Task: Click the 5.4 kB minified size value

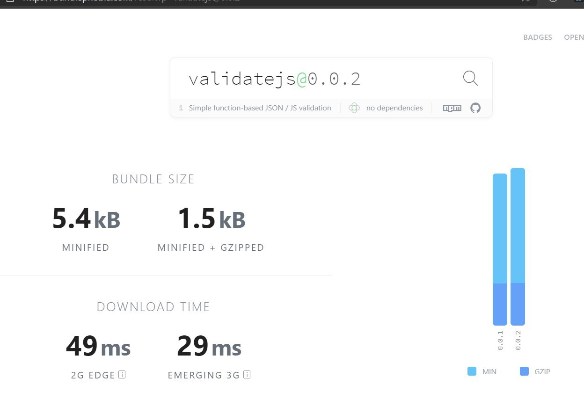Action: tap(86, 219)
